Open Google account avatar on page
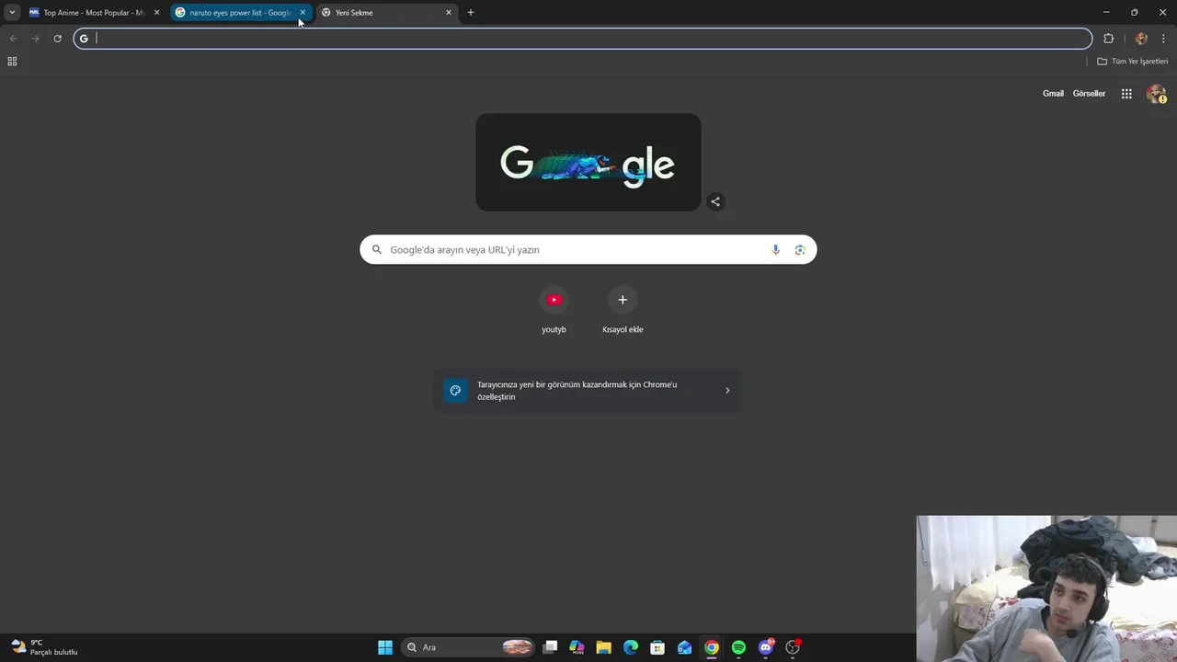 point(1156,94)
